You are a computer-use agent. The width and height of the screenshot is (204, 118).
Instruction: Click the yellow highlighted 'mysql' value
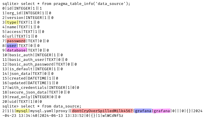tap(22, 111)
